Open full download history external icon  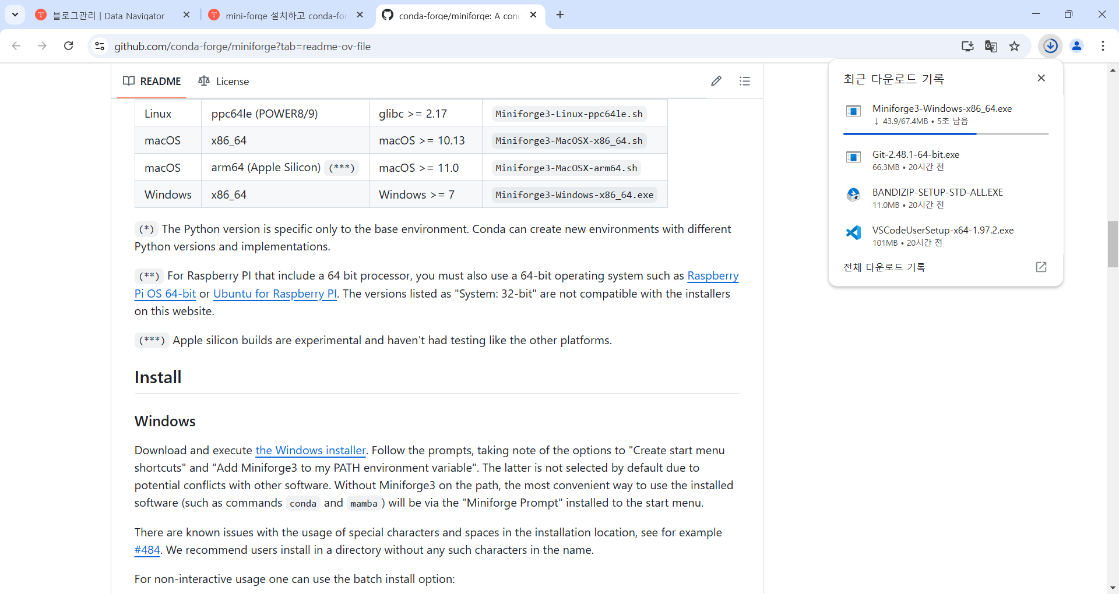1041,267
